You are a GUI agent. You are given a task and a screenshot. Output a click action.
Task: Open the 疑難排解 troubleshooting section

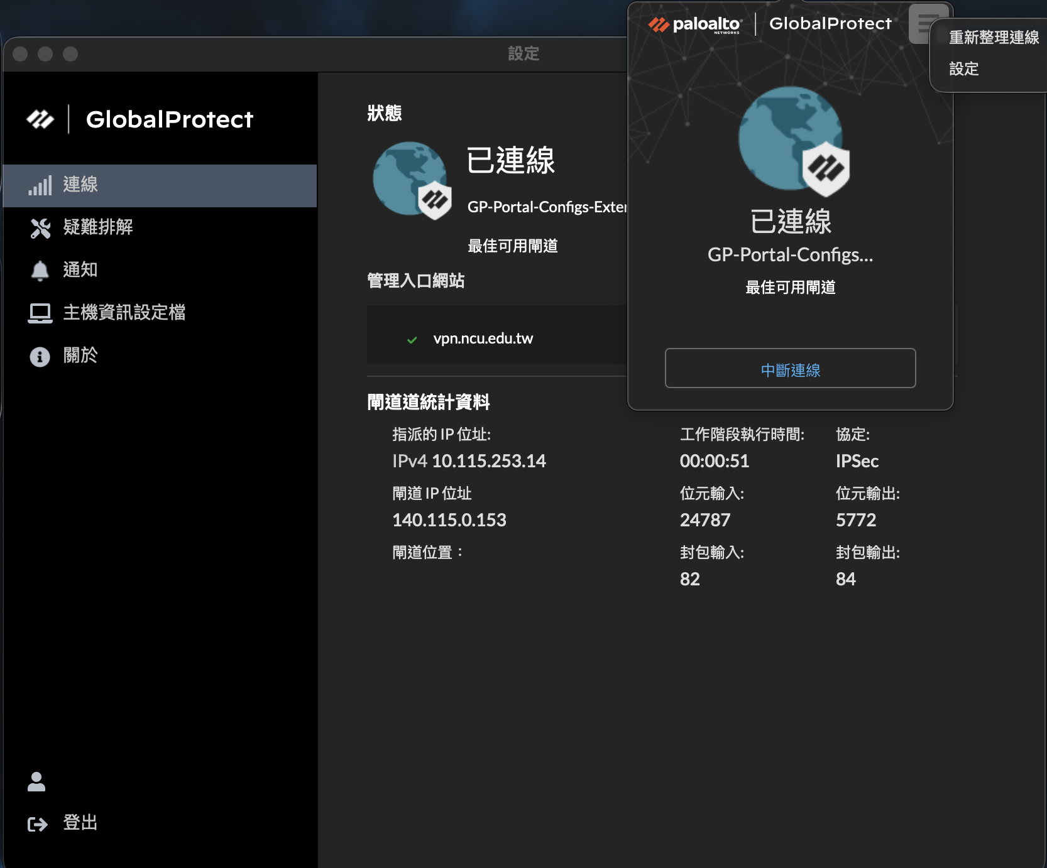coord(98,227)
